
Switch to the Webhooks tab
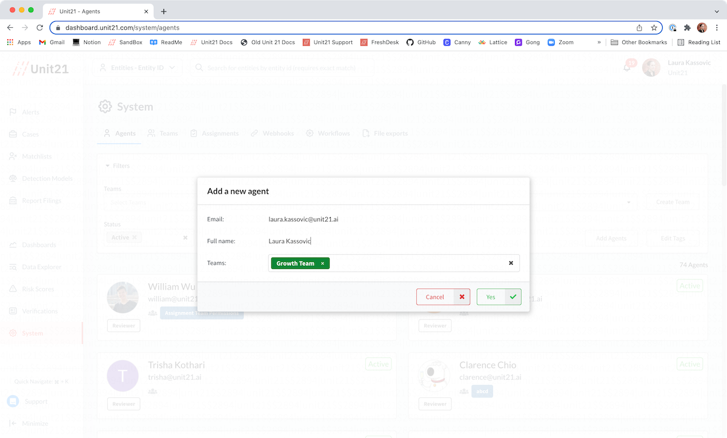coord(273,133)
